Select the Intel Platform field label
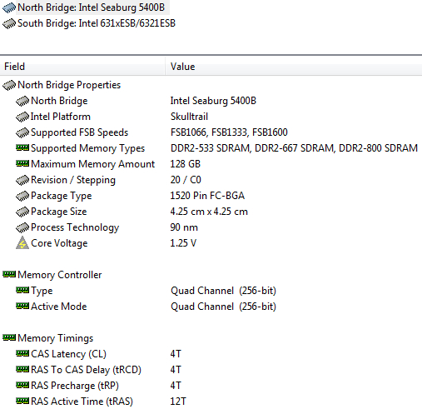The height and width of the screenshot is (409, 422). coord(61,117)
